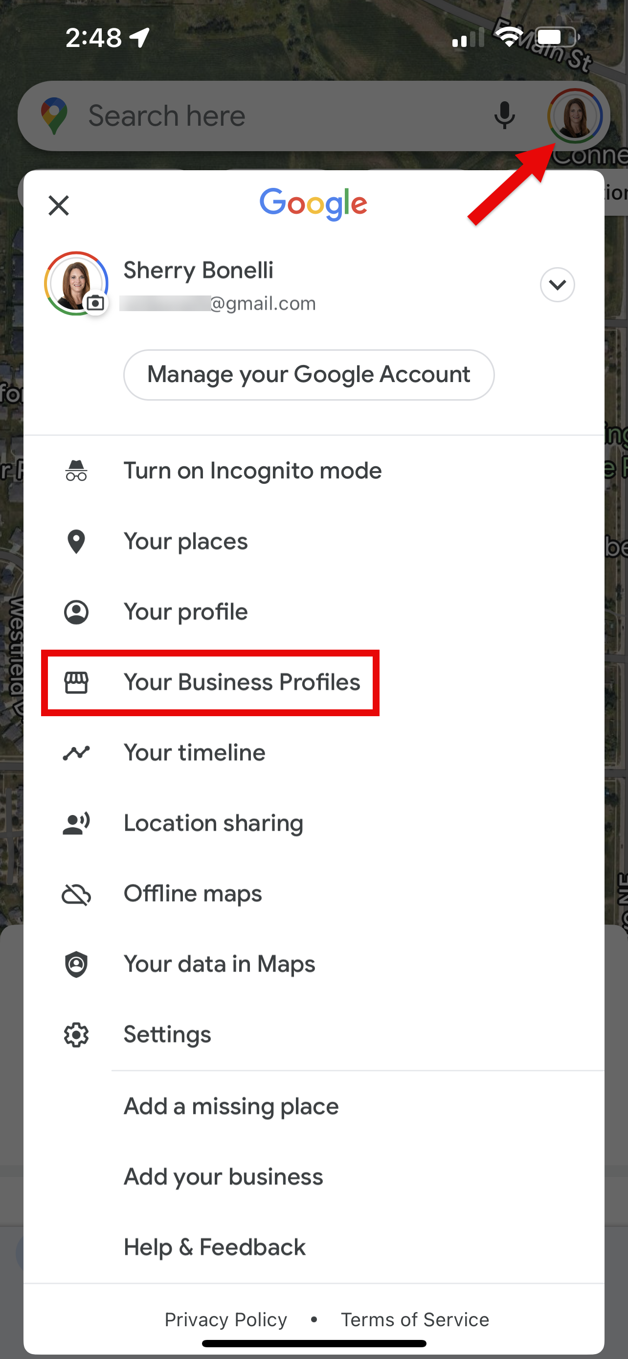Select the Your places pin icon

coord(76,541)
